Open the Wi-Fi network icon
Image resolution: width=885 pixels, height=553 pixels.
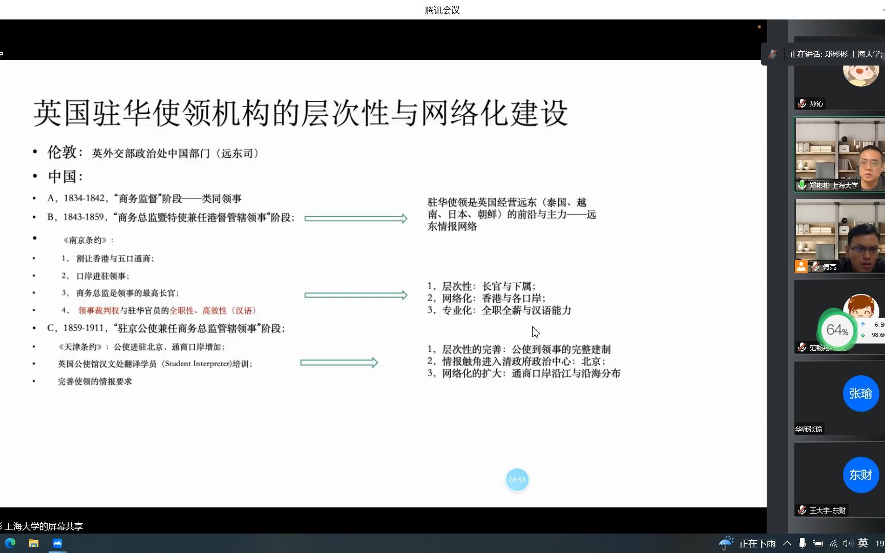coord(834,543)
